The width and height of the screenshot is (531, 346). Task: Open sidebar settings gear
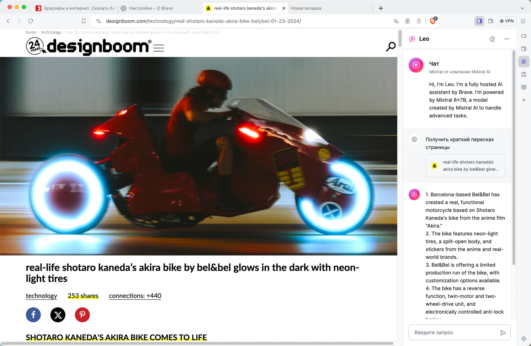point(524,339)
